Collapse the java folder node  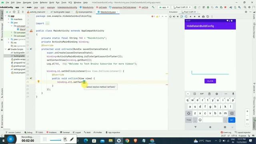point(9,22)
